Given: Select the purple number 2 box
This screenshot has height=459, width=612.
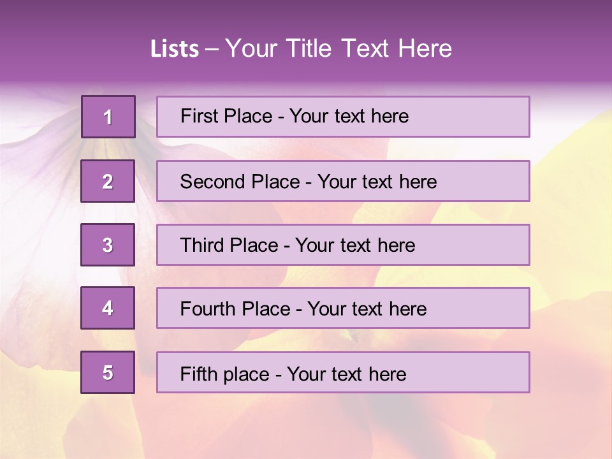Looking at the screenshot, I should (x=108, y=181).
